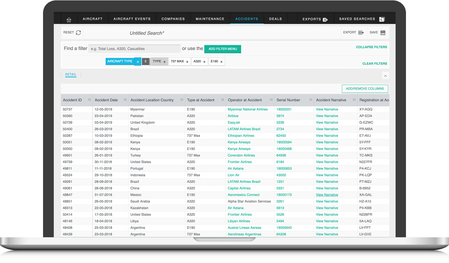
Task: Click the Add Filter Menu button
Action: (x=223, y=49)
